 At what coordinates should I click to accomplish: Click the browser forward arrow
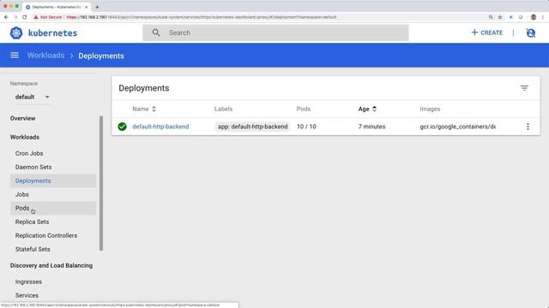[15, 17]
